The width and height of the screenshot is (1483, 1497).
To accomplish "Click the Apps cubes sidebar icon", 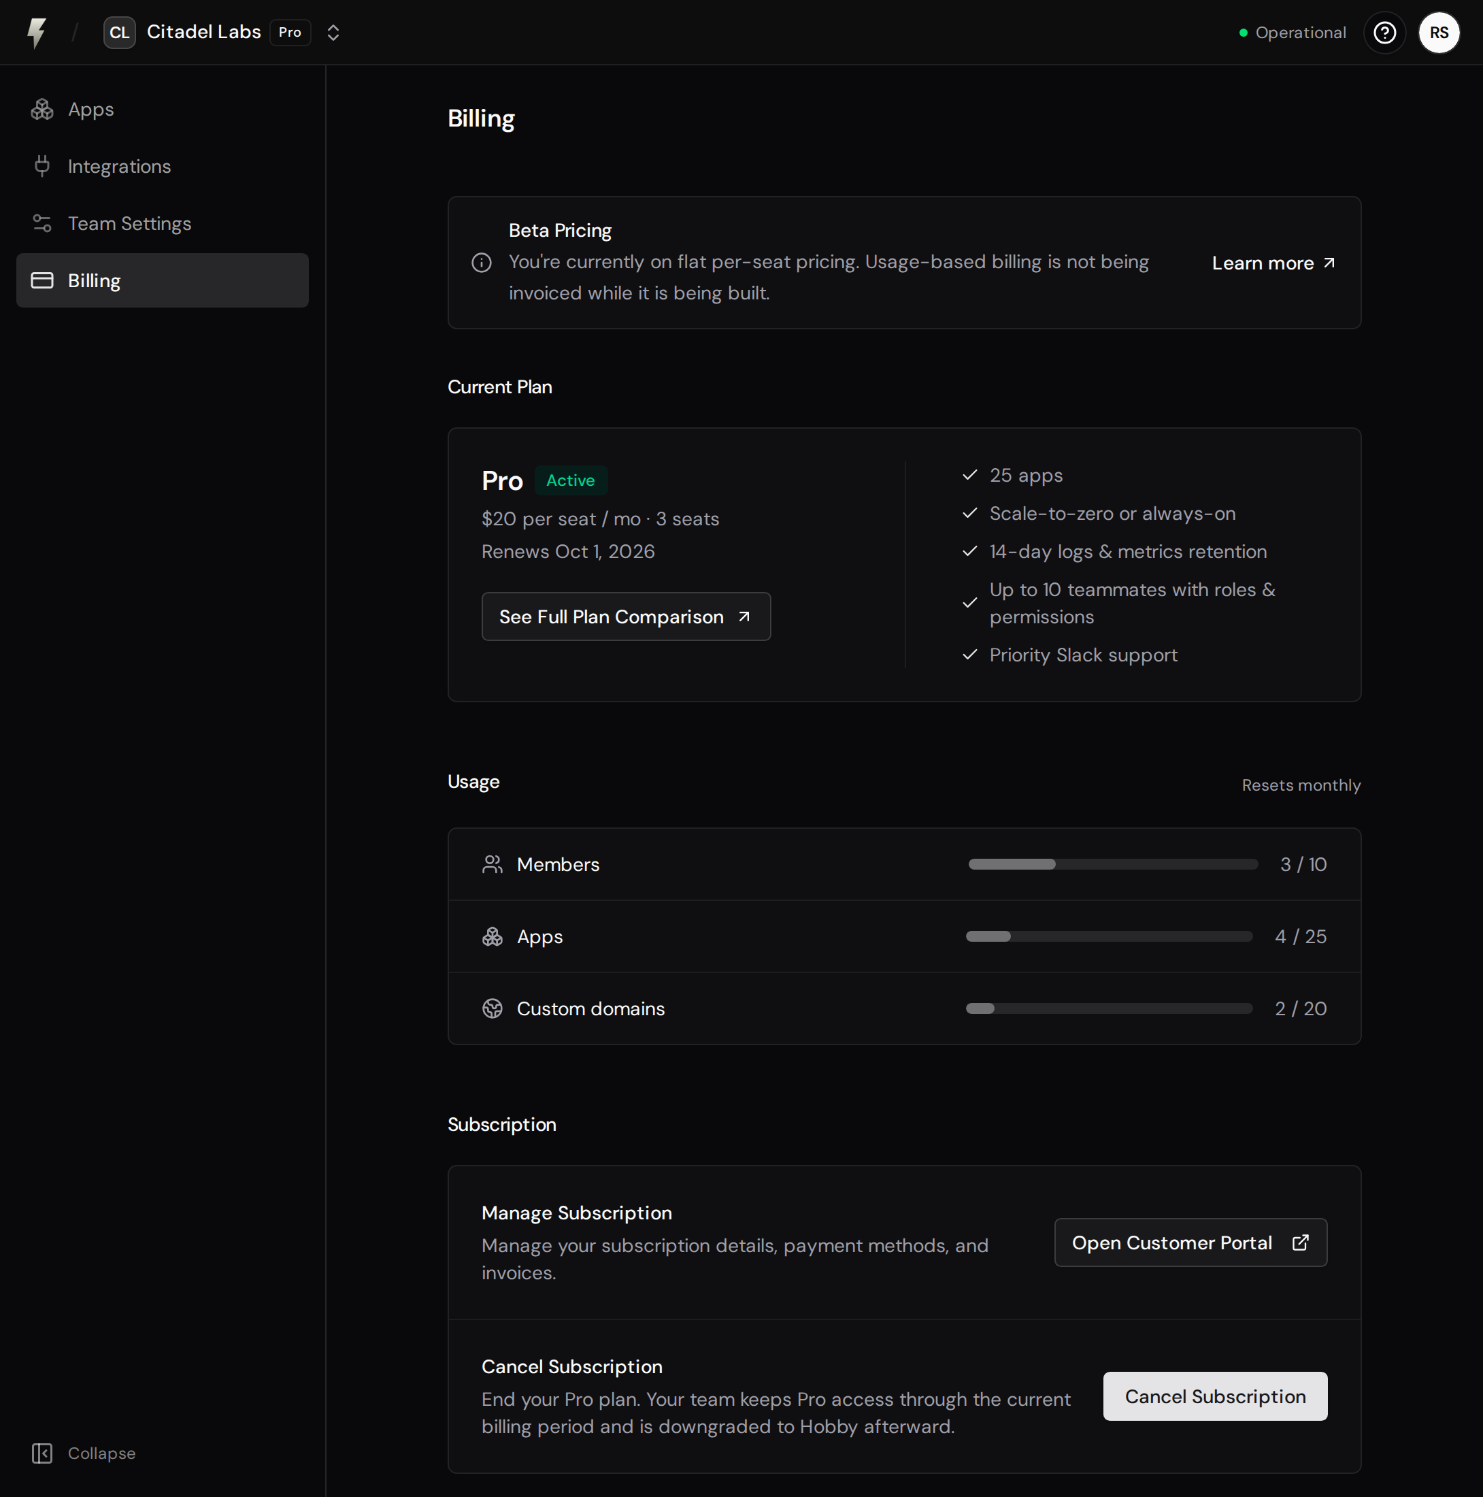I will [42, 110].
